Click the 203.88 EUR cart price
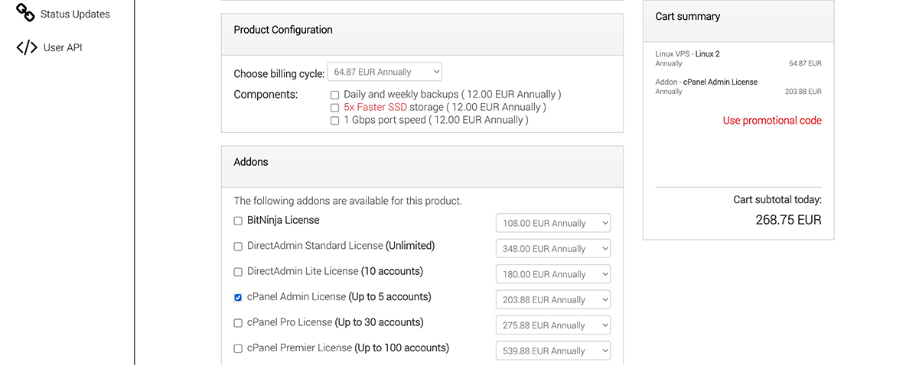The width and height of the screenshot is (919, 365). tap(803, 91)
